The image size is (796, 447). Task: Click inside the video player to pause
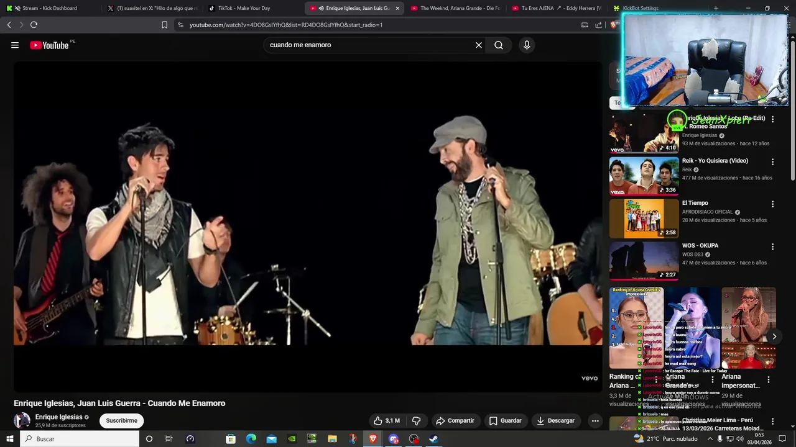click(308, 227)
